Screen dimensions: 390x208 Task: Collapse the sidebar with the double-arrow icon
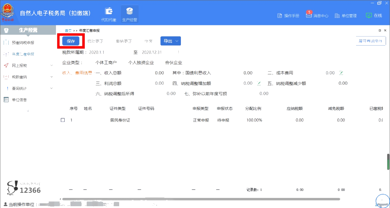pyautogui.click(x=28, y=111)
